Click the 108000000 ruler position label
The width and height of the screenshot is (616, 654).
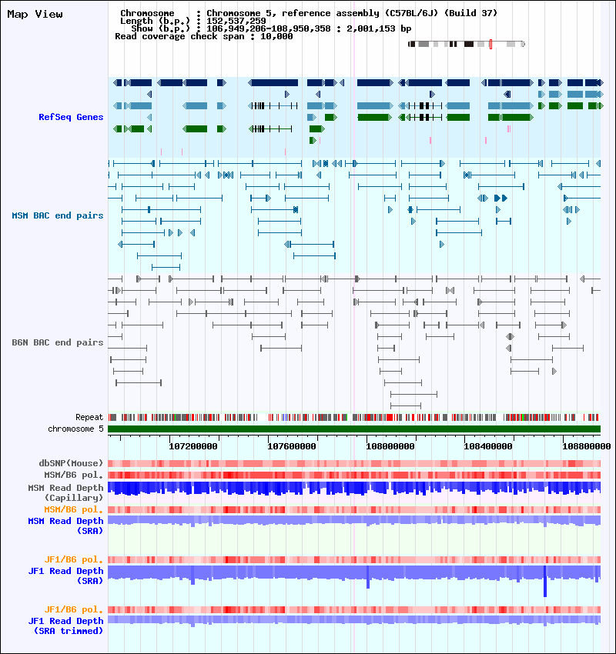pos(390,447)
